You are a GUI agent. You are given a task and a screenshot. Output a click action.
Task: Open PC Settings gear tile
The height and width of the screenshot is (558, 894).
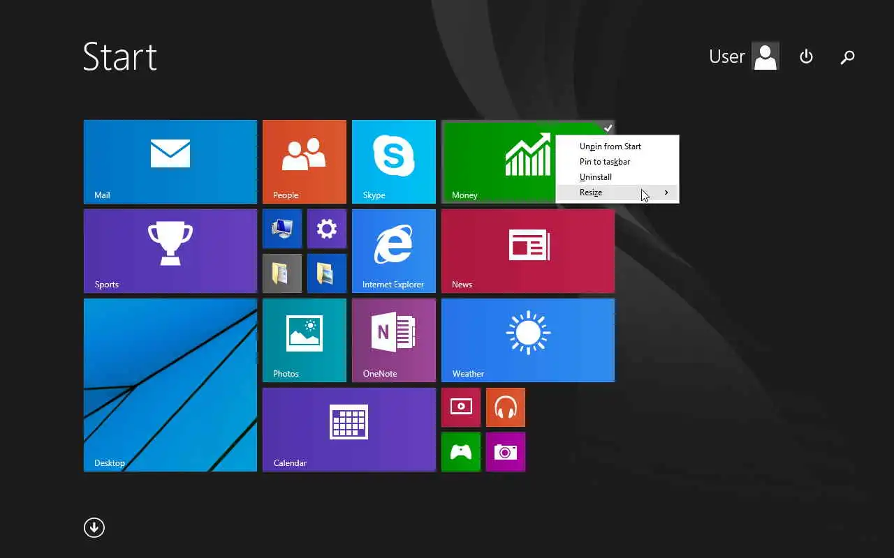(x=327, y=229)
